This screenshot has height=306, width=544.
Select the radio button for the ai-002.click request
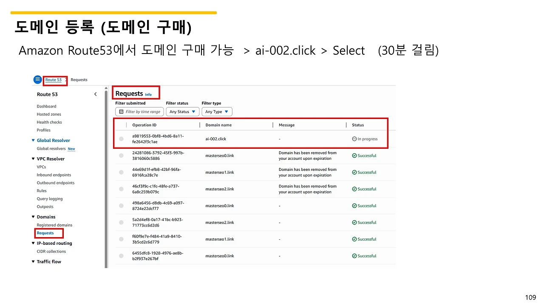click(121, 139)
